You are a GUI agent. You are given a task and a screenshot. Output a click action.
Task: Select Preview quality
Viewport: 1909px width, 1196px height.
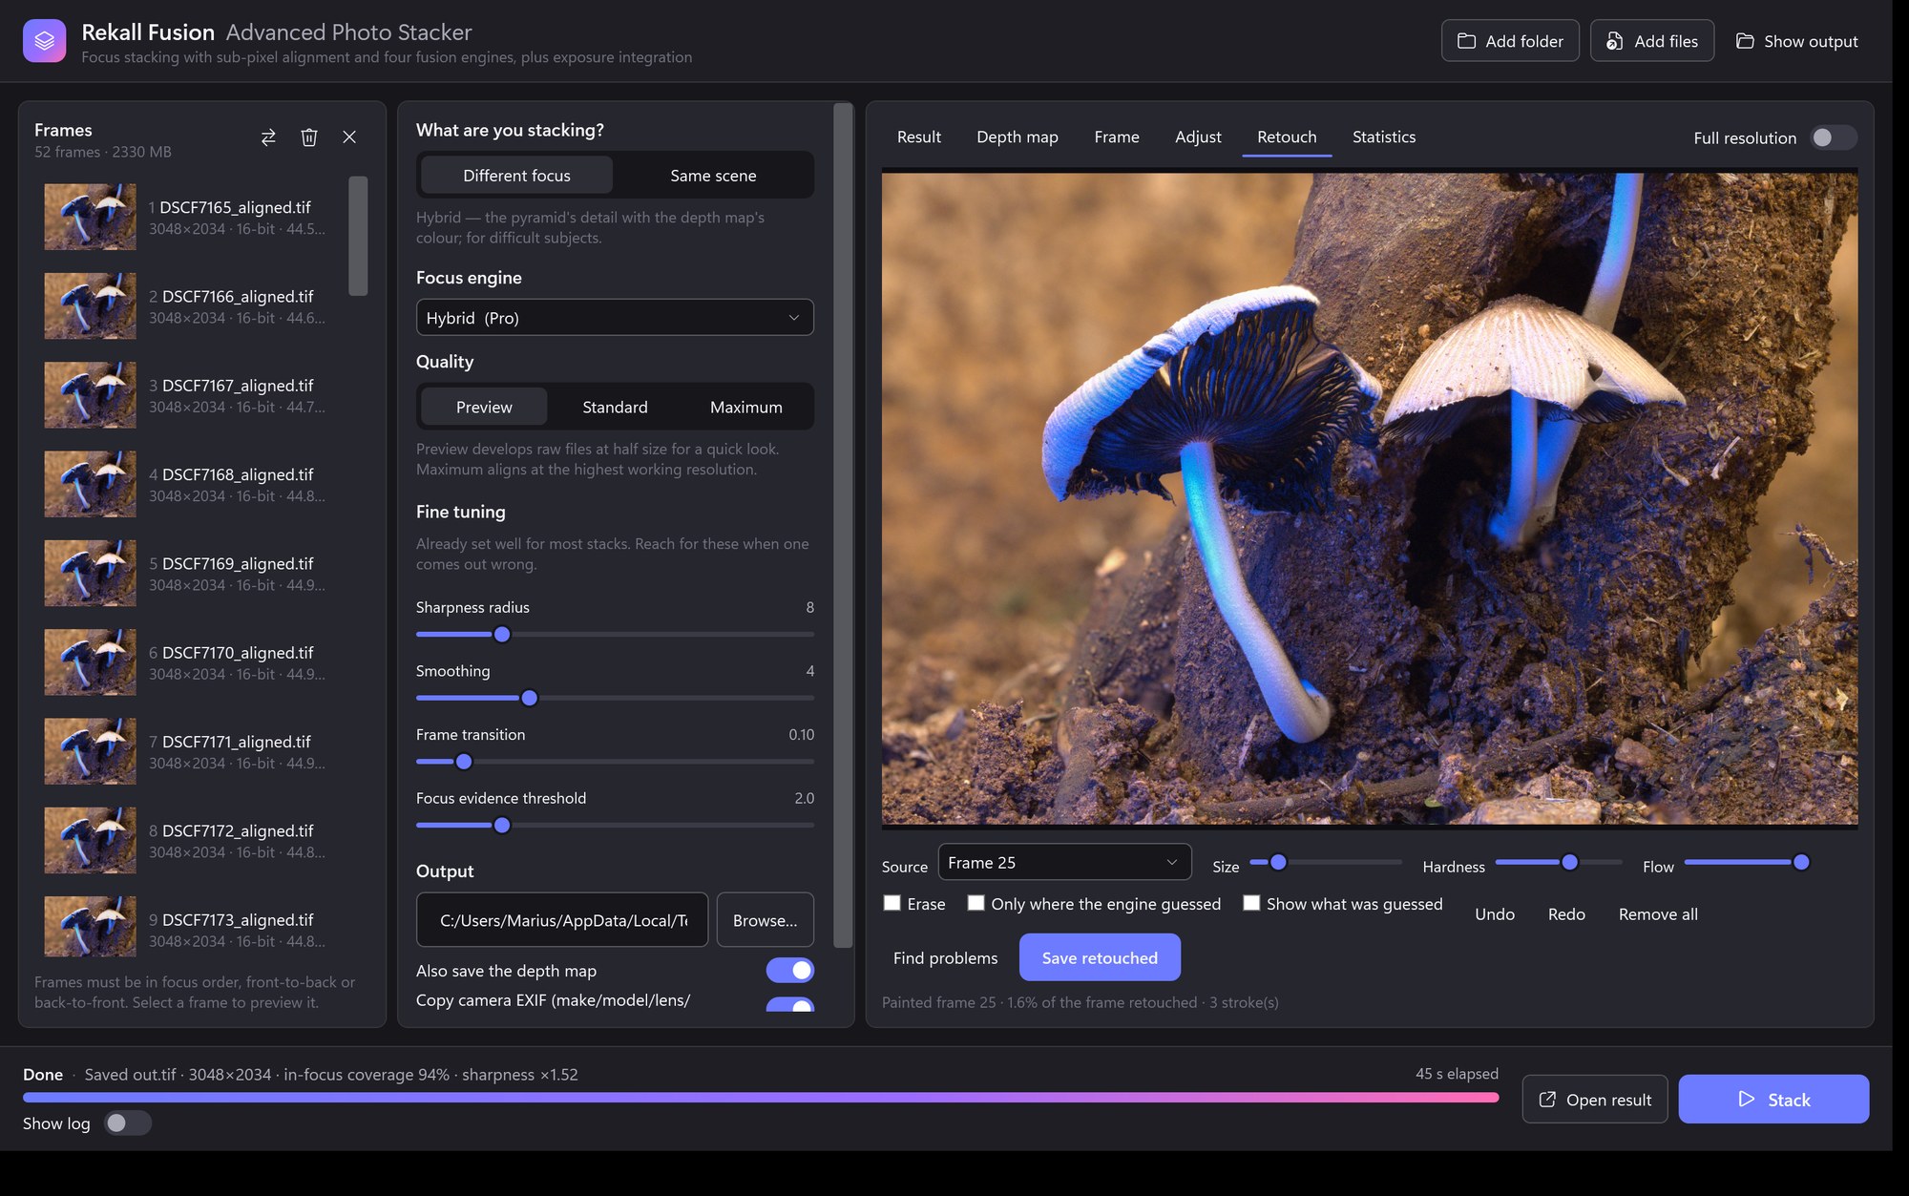tap(484, 408)
